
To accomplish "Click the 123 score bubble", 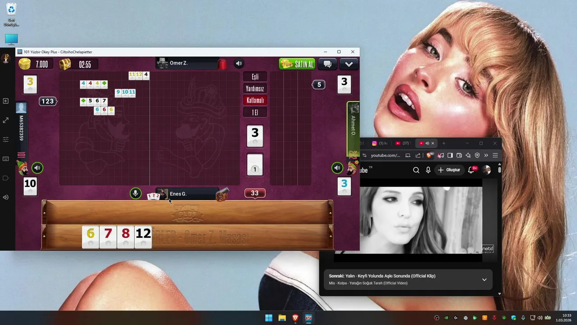I will tap(47, 101).
